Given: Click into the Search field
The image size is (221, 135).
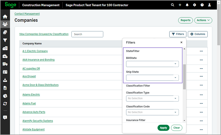Looking at the screenshot, I should 87,34.
